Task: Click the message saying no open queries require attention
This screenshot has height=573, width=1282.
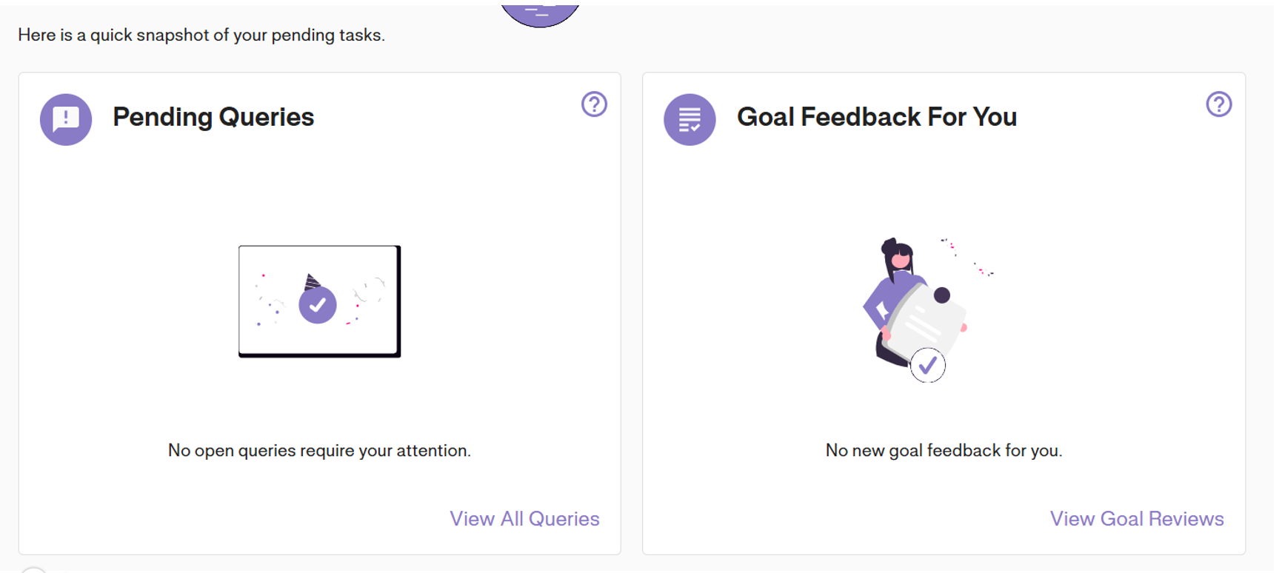Action: [x=319, y=450]
